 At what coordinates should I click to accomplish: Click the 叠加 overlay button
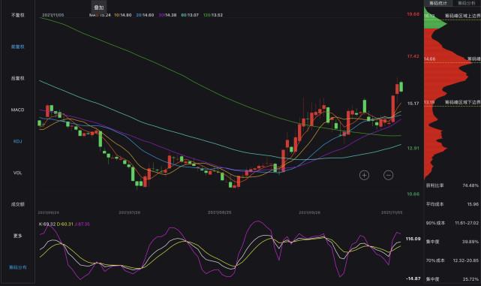(99, 8)
